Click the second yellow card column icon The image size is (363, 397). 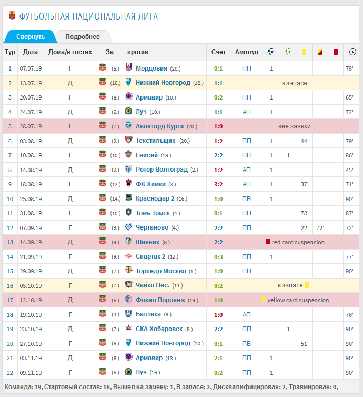[x=320, y=52]
